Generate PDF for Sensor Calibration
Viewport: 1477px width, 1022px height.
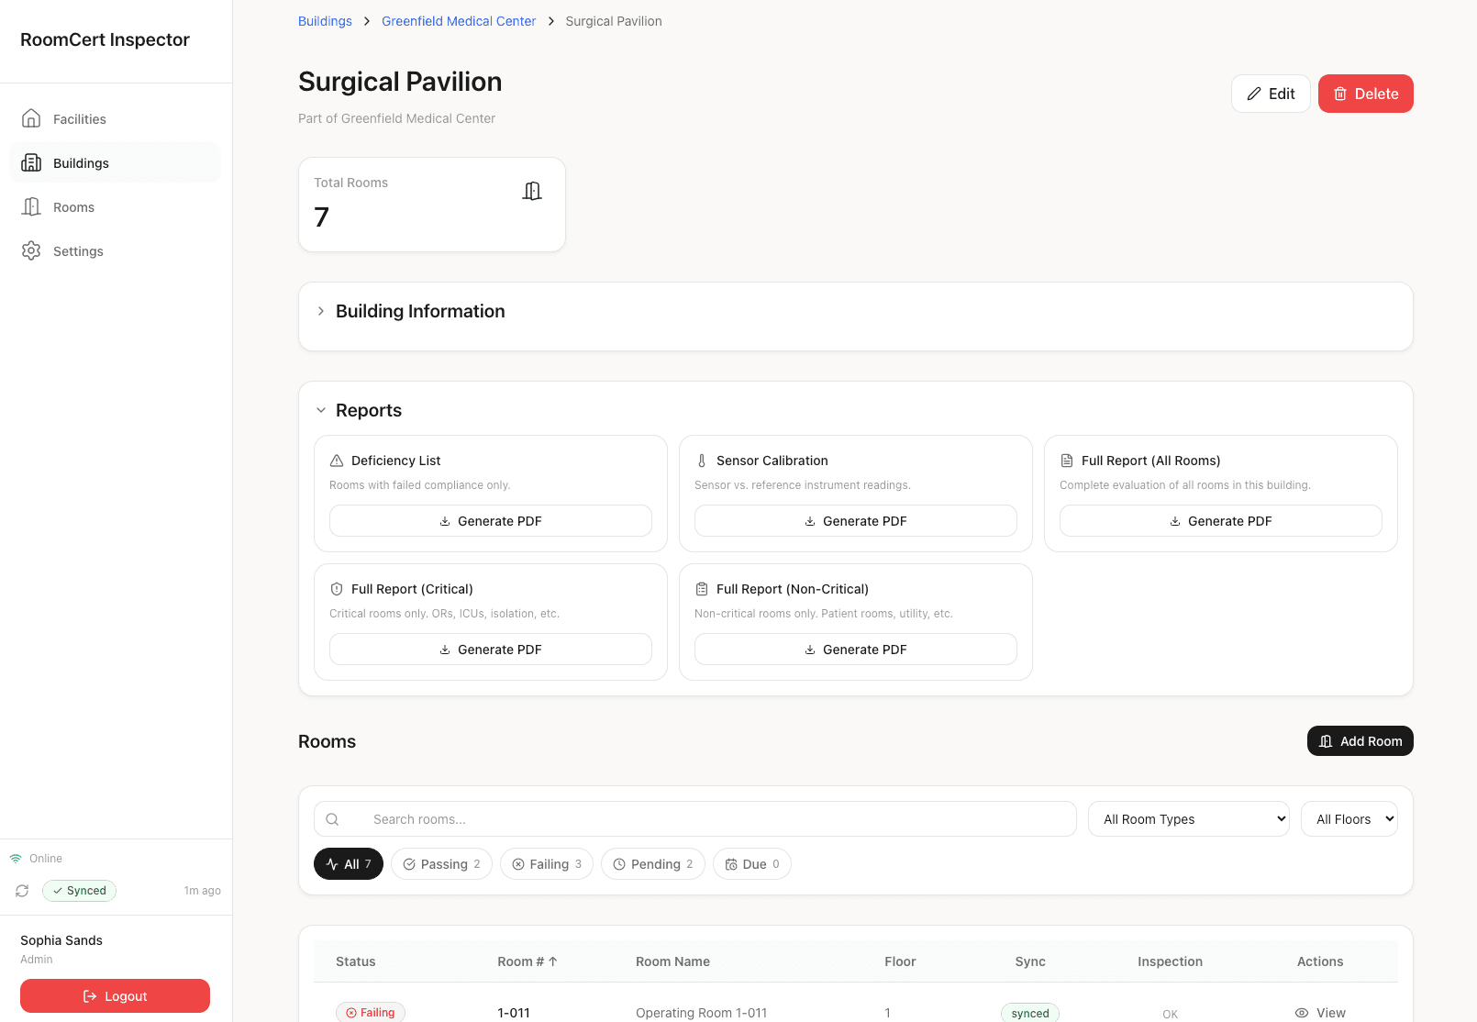tap(856, 521)
